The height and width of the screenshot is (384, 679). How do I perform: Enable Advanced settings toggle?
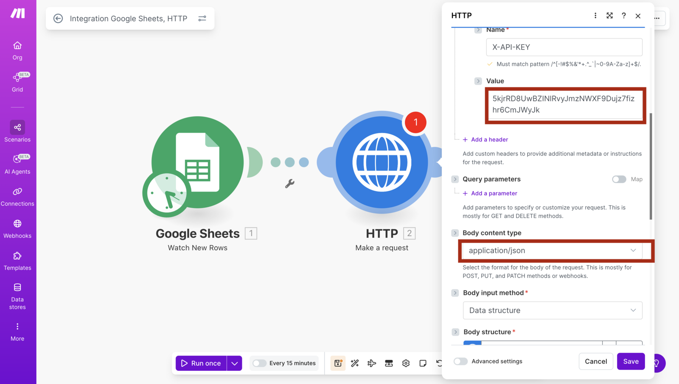click(460, 362)
